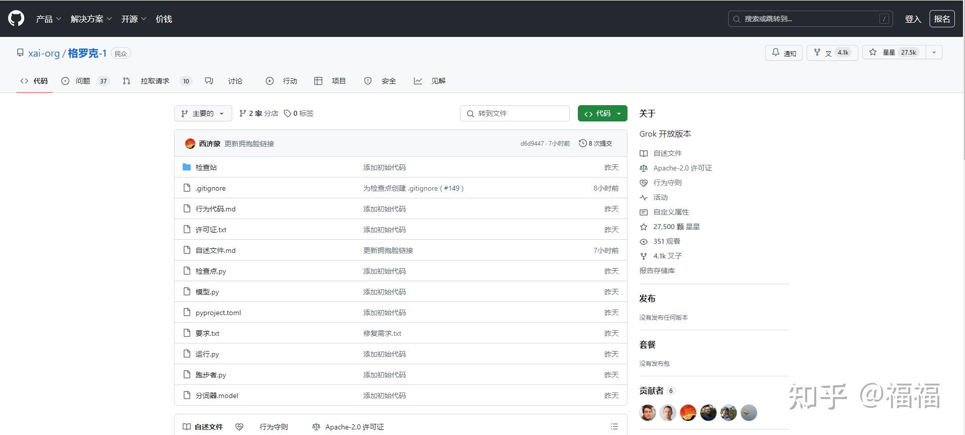The height and width of the screenshot is (435, 965).
Task: Open the 分词器.model file
Action: [217, 396]
